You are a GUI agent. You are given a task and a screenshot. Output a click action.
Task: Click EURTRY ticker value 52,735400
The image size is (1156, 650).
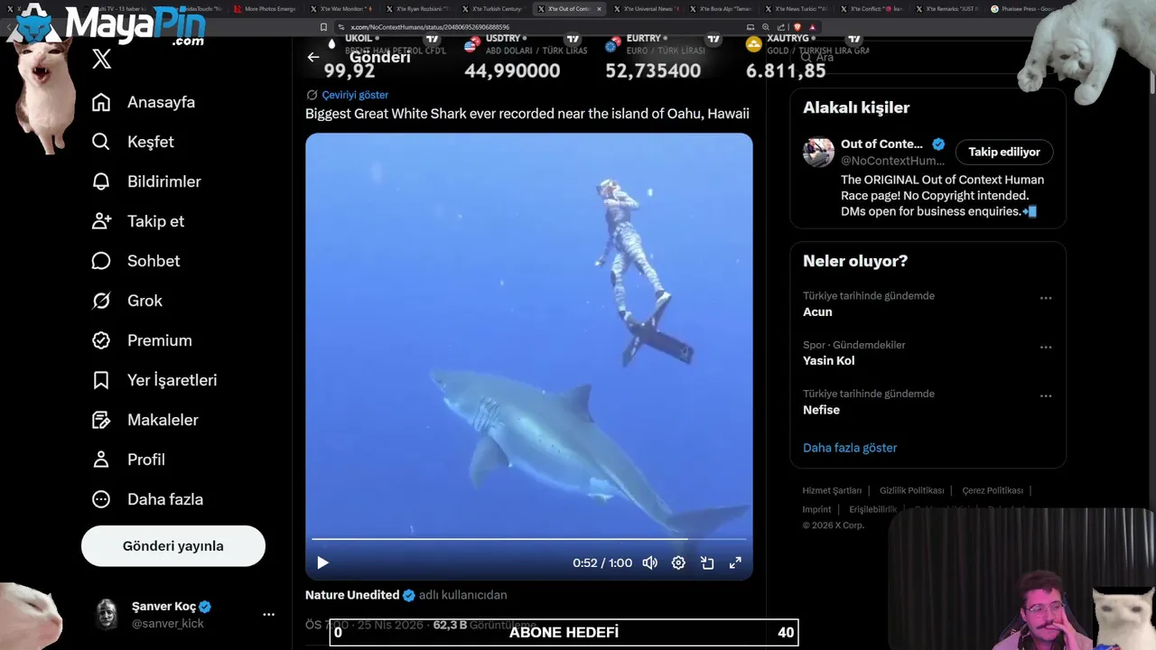click(x=653, y=70)
